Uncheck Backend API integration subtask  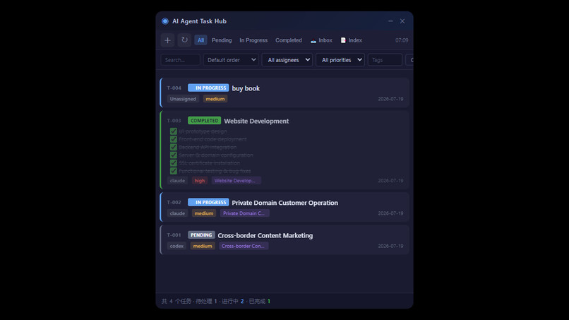[x=174, y=147]
